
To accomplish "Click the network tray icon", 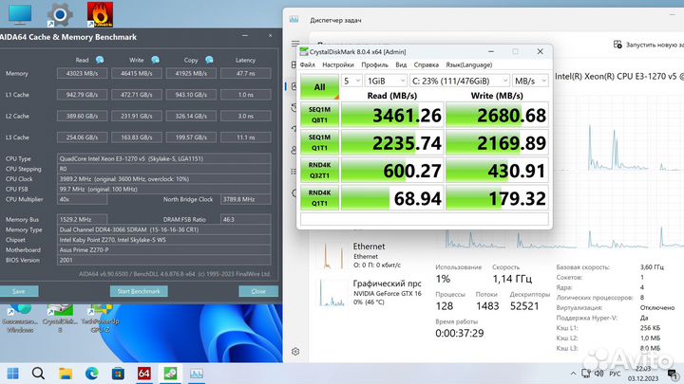I will tap(586, 374).
